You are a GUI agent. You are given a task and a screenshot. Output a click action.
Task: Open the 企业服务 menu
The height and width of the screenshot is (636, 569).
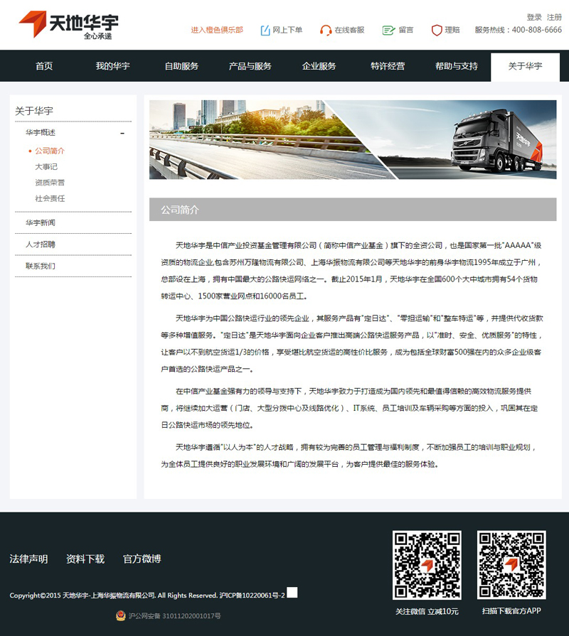tap(319, 66)
